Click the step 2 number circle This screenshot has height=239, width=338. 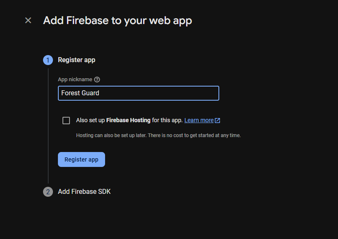pos(48,192)
